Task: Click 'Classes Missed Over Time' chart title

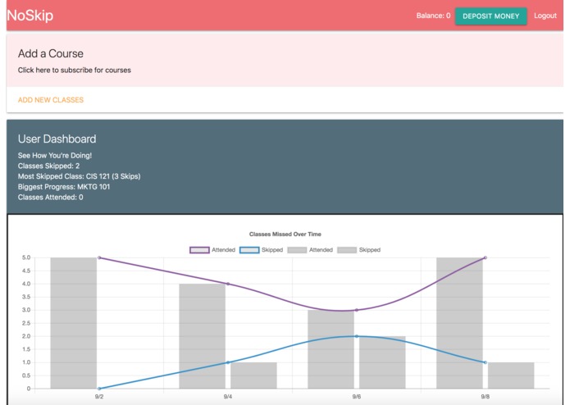Action: (285, 234)
